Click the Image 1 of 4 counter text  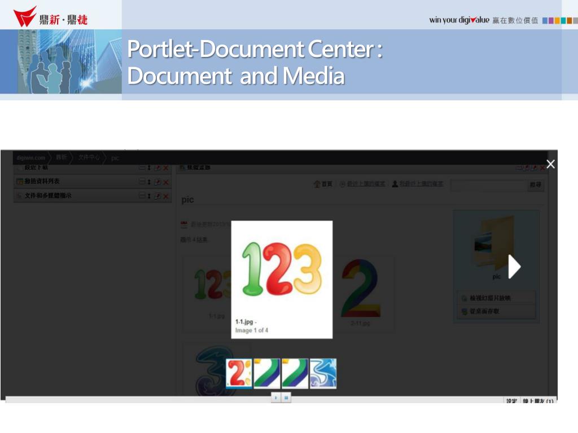click(252, 330)
